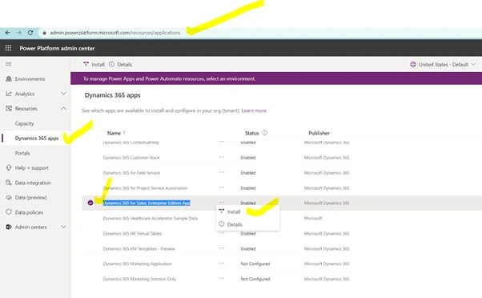Click Details in the top command bar

(x=120, y=64)
